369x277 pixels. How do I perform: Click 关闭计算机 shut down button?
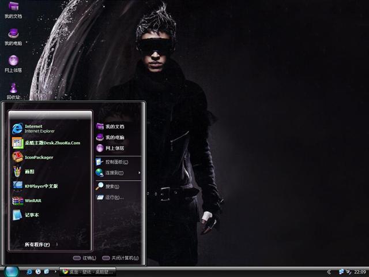pyautogui.click(x=121, y=258)
